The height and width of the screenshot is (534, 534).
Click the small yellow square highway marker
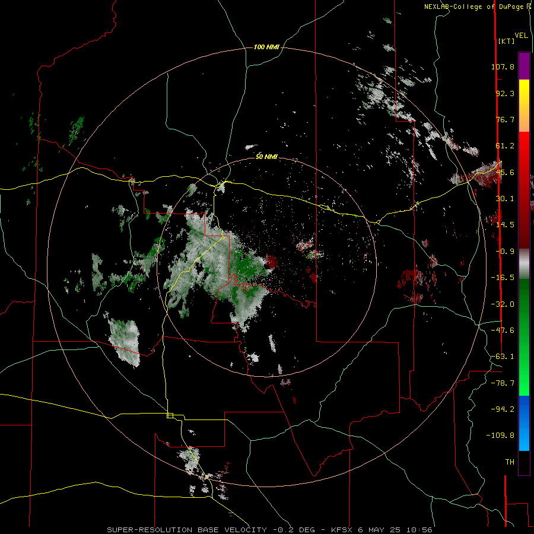(x=170, y=415)
